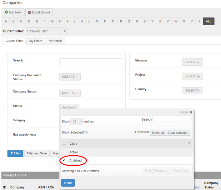Sort ascending by Value column arrow
Image resolution: width=221 pixels, height=190 pixels.
64,144
